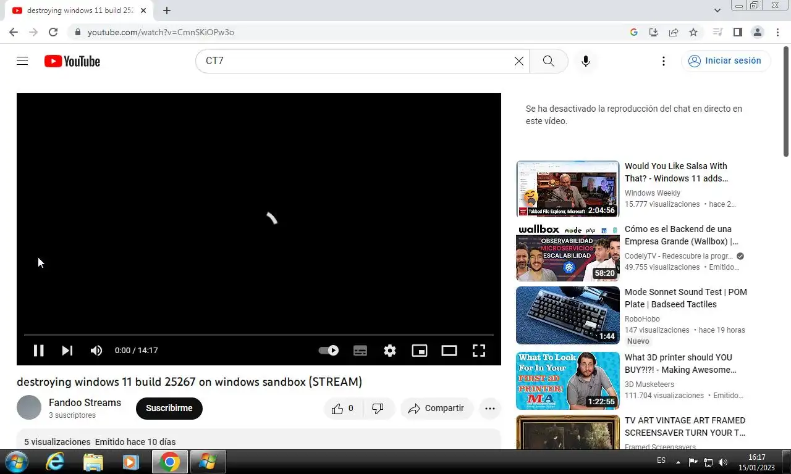Submit search with magnifying glass button
The image size is (791, 474).
click(548, 61)
